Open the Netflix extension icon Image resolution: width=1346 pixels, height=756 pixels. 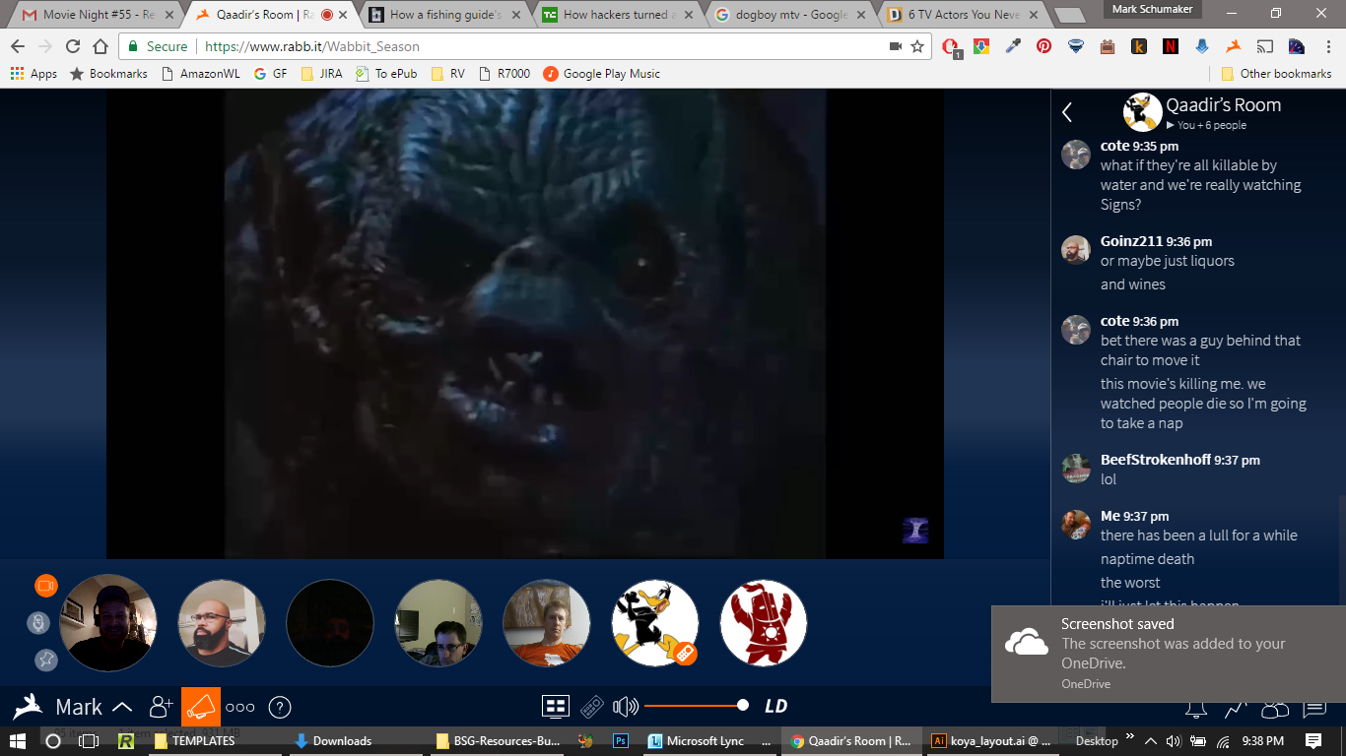pyautogui.click(x=1170, y=46)
